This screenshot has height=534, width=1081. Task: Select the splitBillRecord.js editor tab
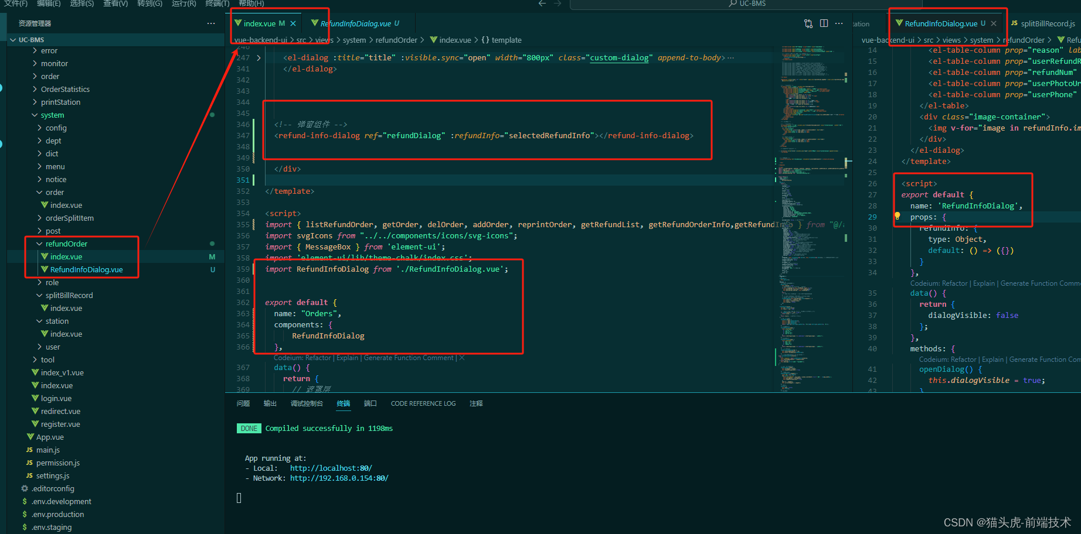coord(1043,23)
